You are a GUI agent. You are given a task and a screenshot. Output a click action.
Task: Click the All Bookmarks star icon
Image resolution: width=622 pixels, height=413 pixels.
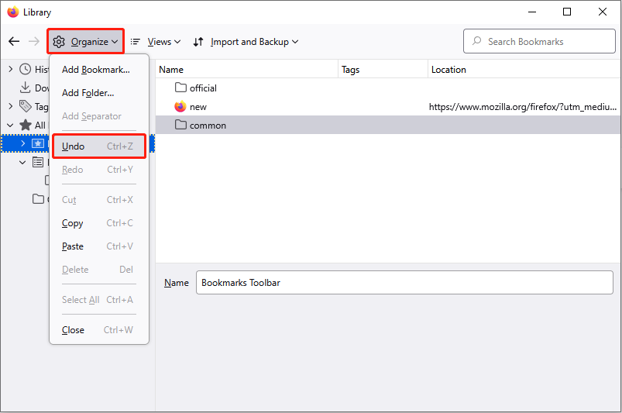26,126
